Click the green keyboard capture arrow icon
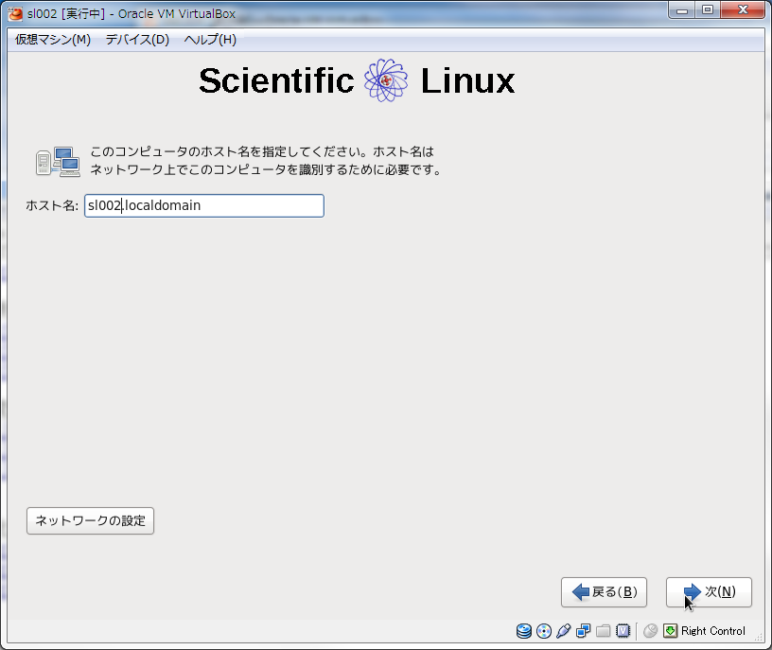Image resolution: width=772 pixels, height=650 pixels. (x=670, y=631)
